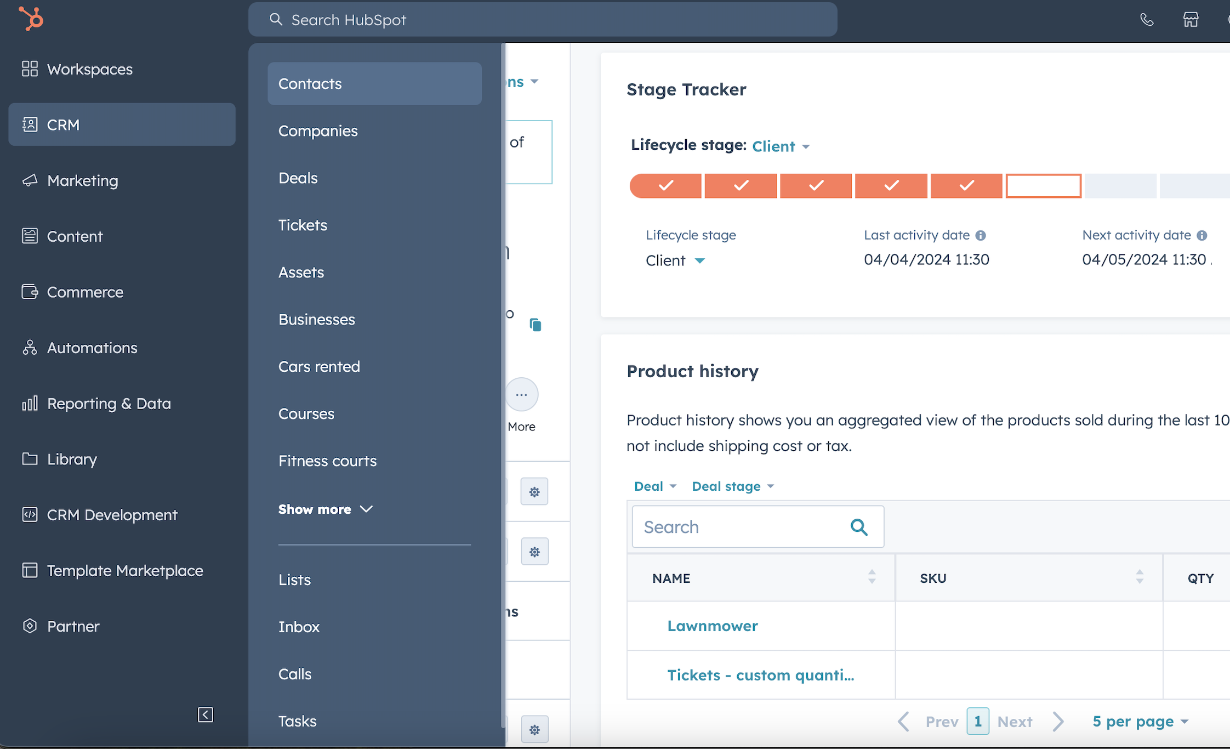Expand Show more CRM objects
Viewport: 1230px width, 749px height.
[325, 509]
